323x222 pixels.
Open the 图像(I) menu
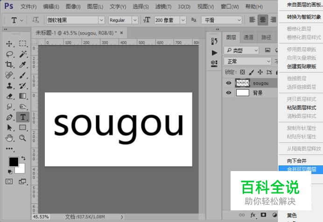(73, 7)
